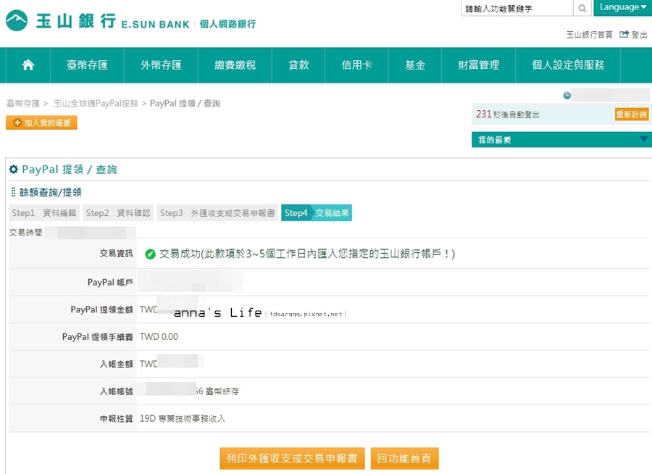
Task: Expand the 我的最愛 panel
Action: pos(561,139)
